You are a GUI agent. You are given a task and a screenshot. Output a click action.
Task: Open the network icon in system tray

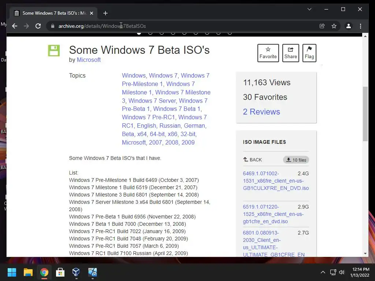click(x=333, y=272)
